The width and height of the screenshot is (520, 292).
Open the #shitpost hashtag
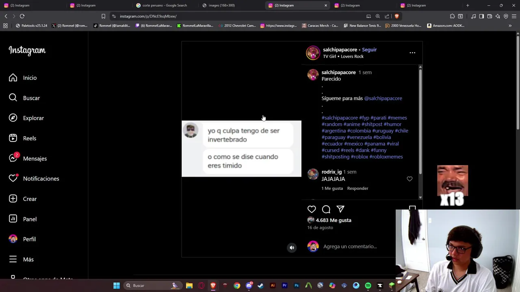click(x=372, y=124)
